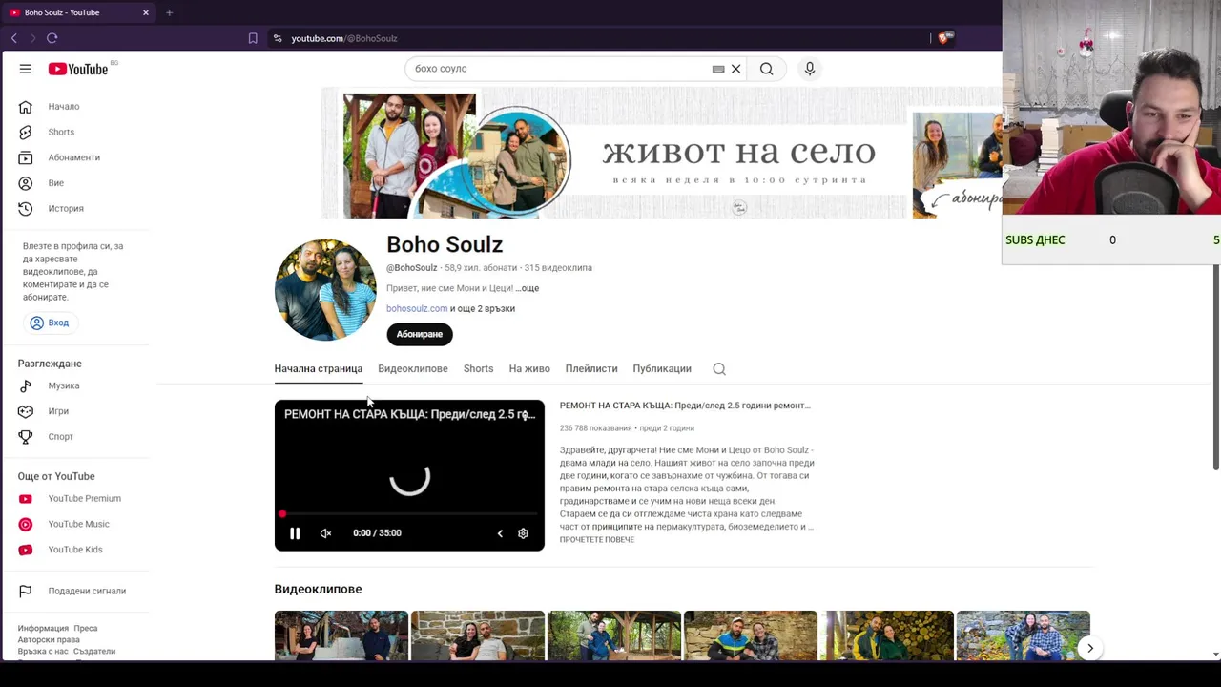Start voice search with the microphone
Image resolution: width=1221 pixels, height=687 pixels.
(x=810, y=69)
